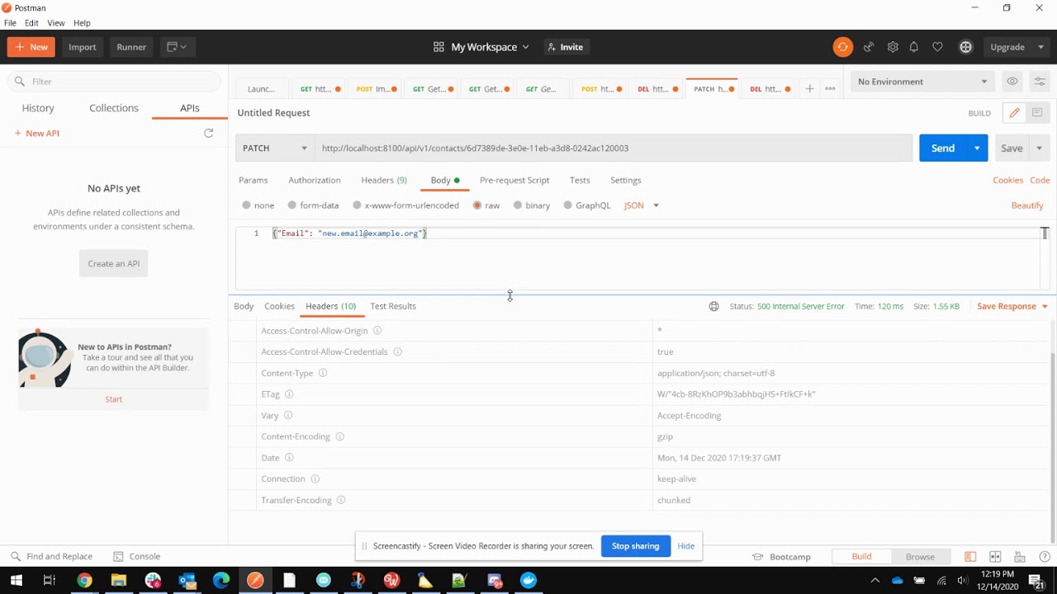Open the Console panel
The height and width of the screenshot is (594, 1057).
click(137, 557)
